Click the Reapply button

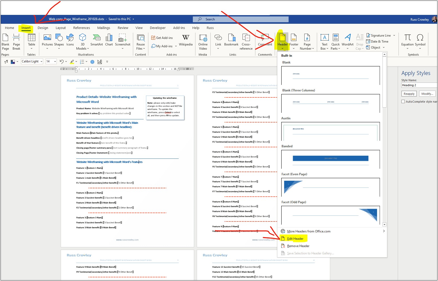point(409,94)
